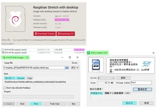Screen dimensions: 156x108
Task: Click the SHA-256 checksum text on download page
Action: pyautogui.click(x=43, y=42)
